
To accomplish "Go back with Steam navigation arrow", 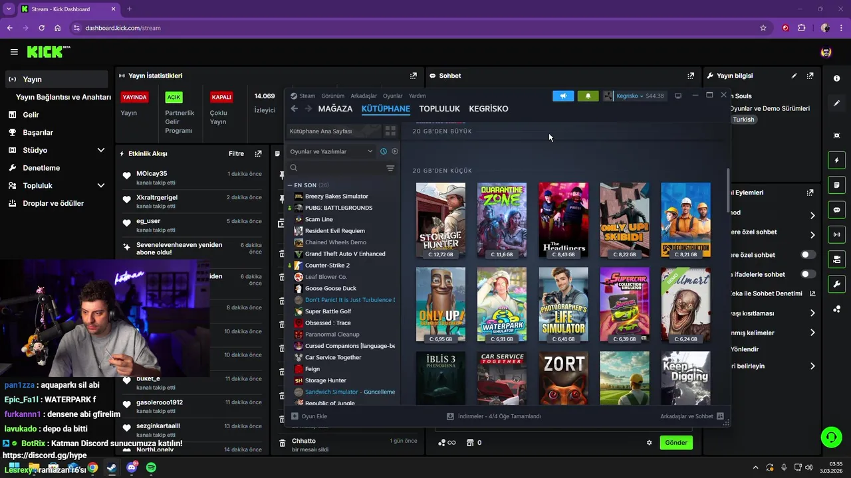I will point(295,109).
